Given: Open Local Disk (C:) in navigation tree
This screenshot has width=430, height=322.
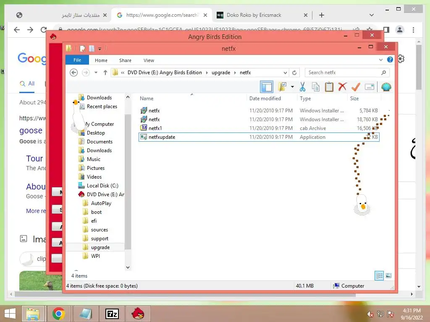Looking at the screenshot, I should click(102, 186).
